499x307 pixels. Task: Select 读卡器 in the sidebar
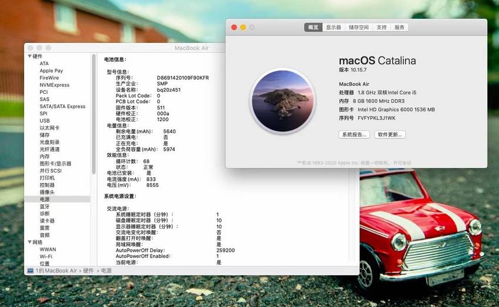tap(47, 221)
